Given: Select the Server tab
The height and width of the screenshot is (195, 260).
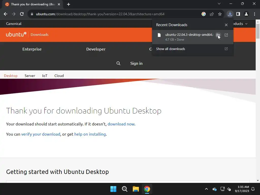Looking at the screenshot, I should 30,76.
